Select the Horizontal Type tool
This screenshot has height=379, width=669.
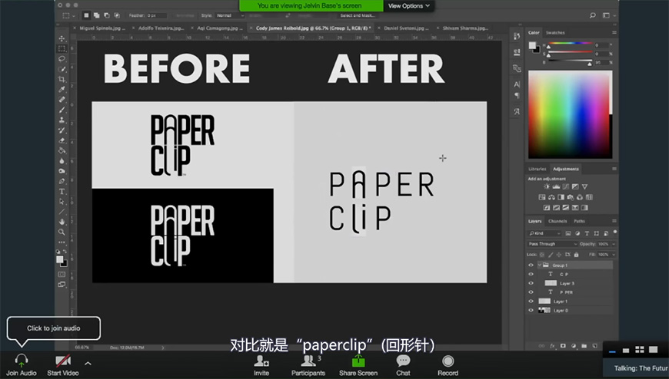(x=62, y=192)
